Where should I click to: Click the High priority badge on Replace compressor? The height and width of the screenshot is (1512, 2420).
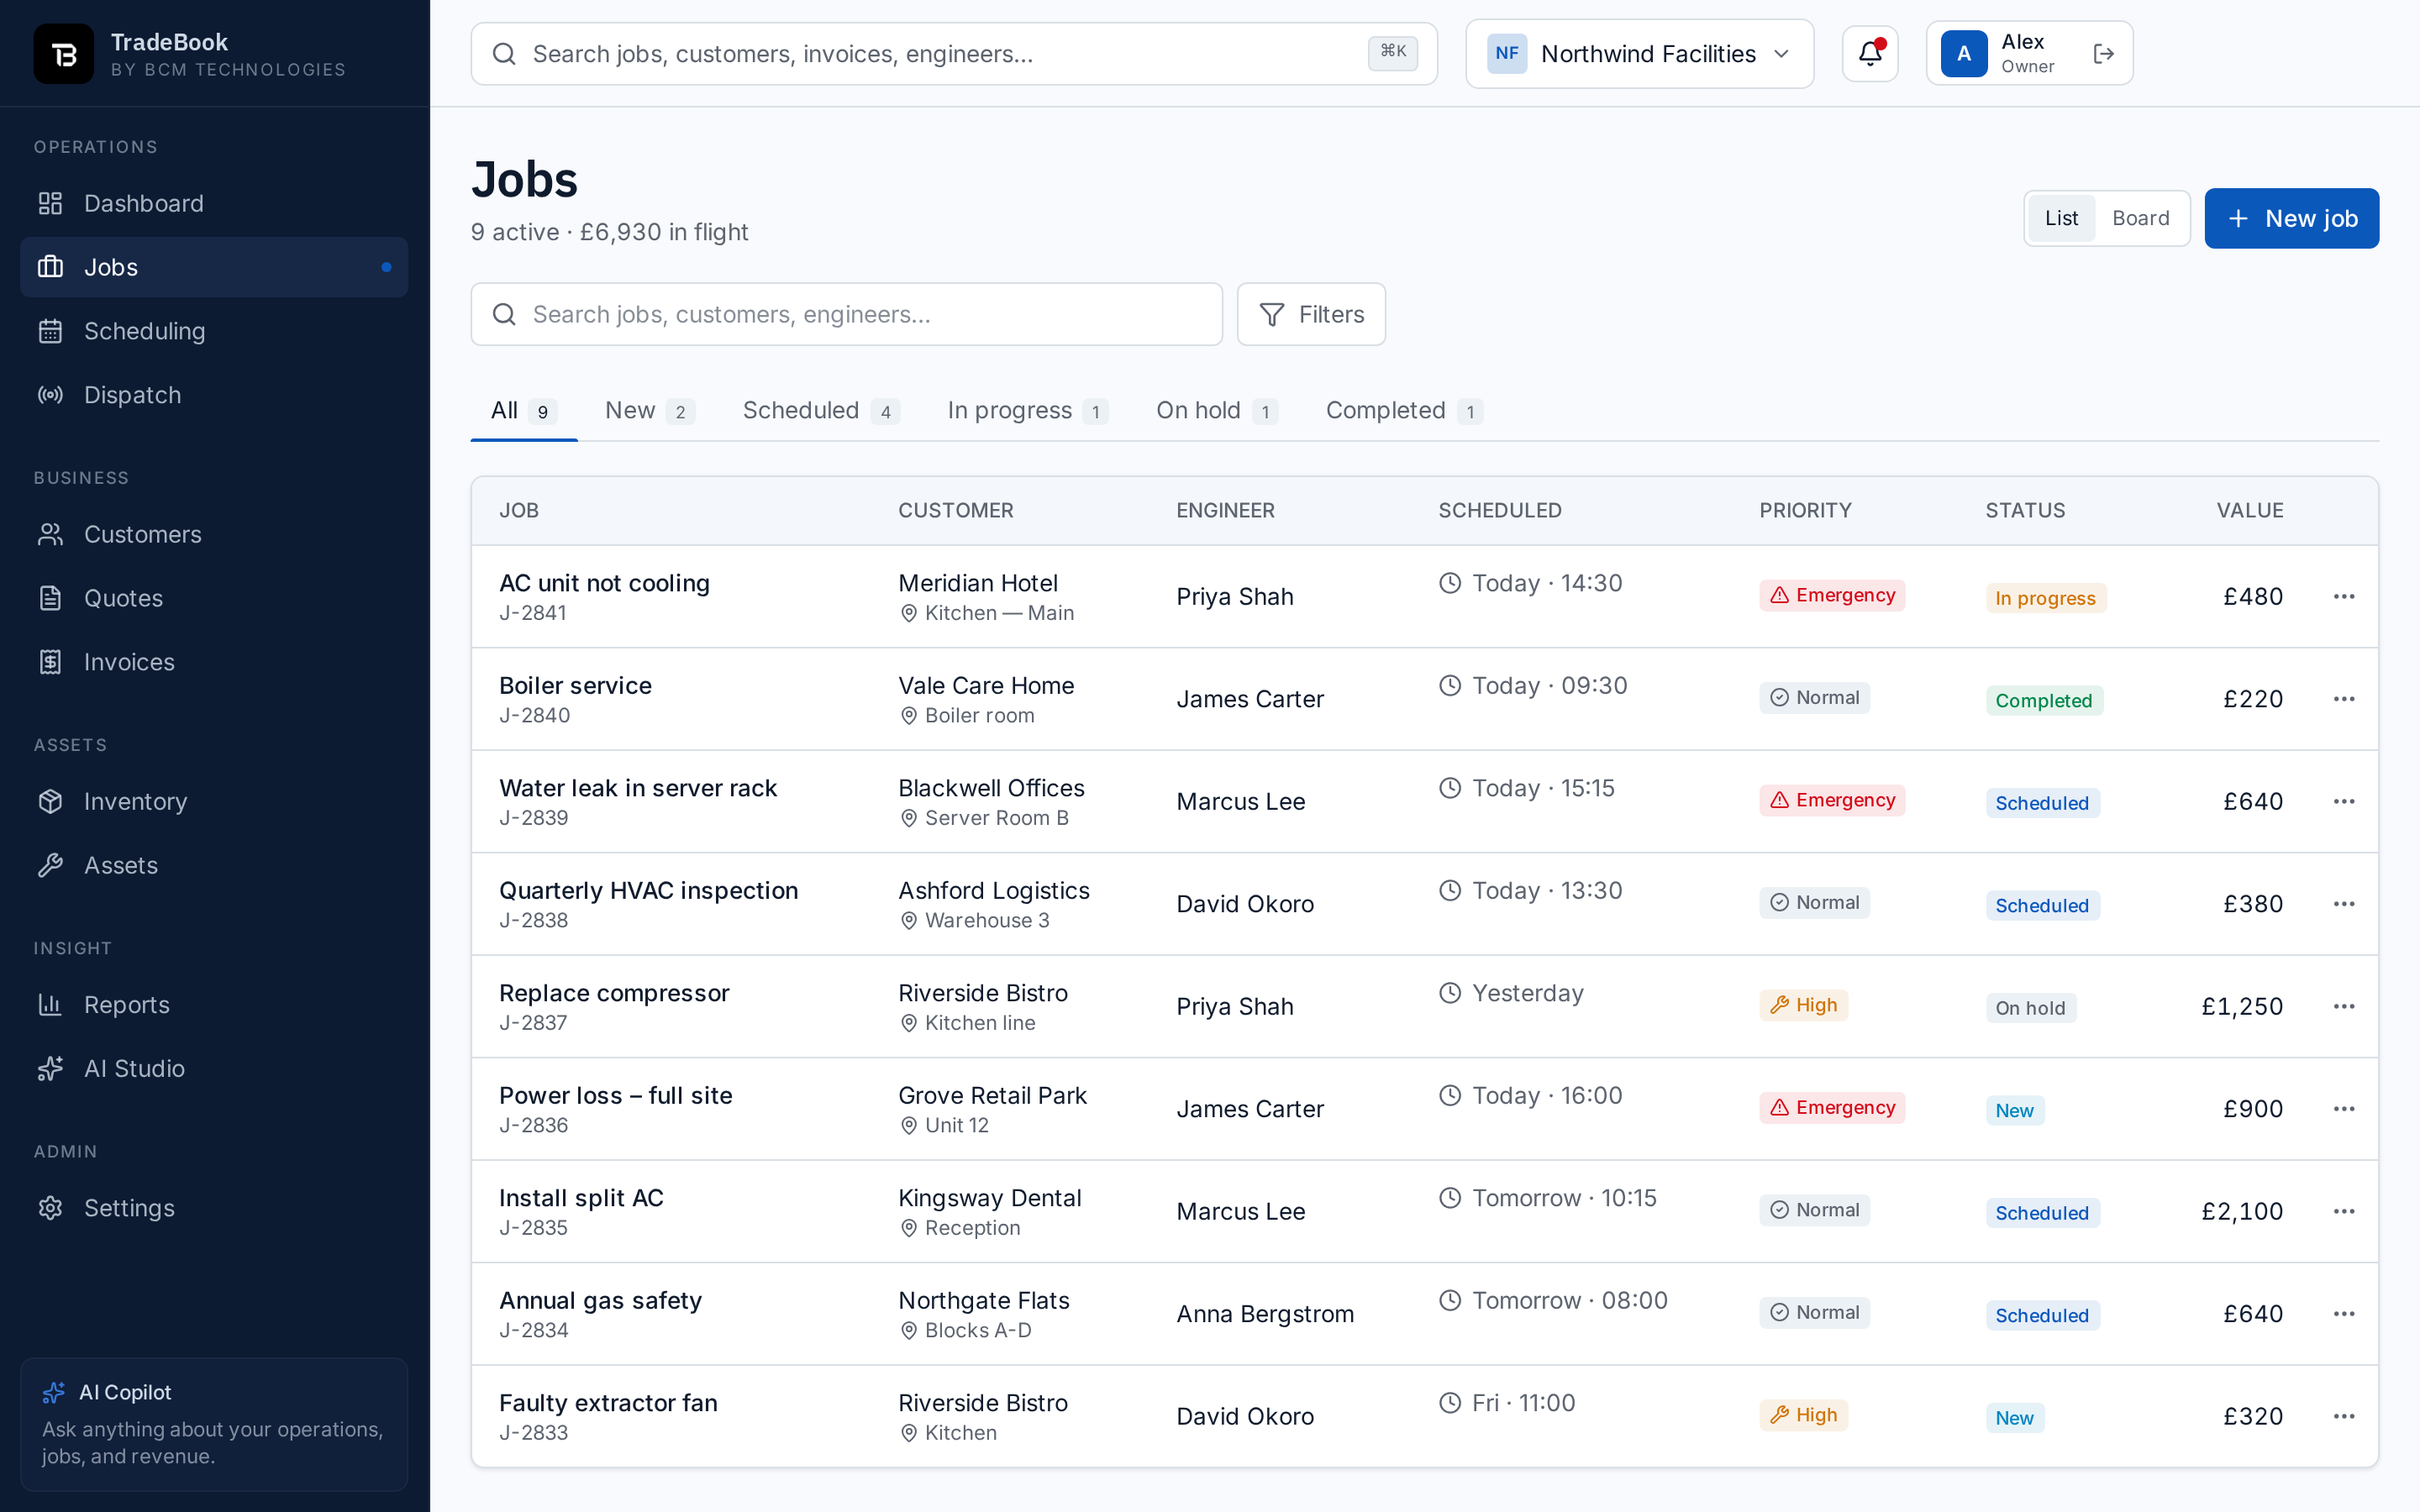tap(1804, 1006)
